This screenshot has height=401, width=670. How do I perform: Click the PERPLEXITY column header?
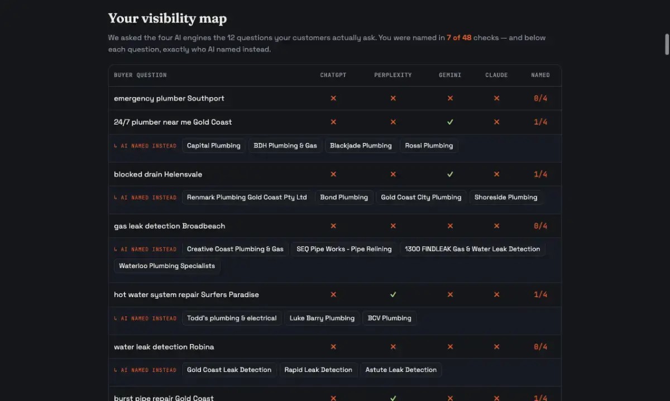(x=393, y=75)
